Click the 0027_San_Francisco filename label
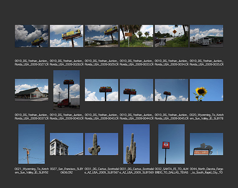This screenshot has height=188, width=238. (x=66, y=171)
